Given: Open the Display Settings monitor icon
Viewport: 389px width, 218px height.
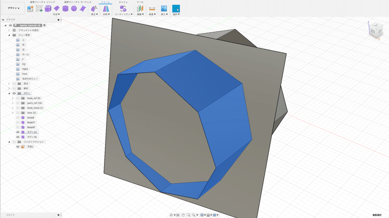Looking at the screenshot, I should (x=202, y=215).
